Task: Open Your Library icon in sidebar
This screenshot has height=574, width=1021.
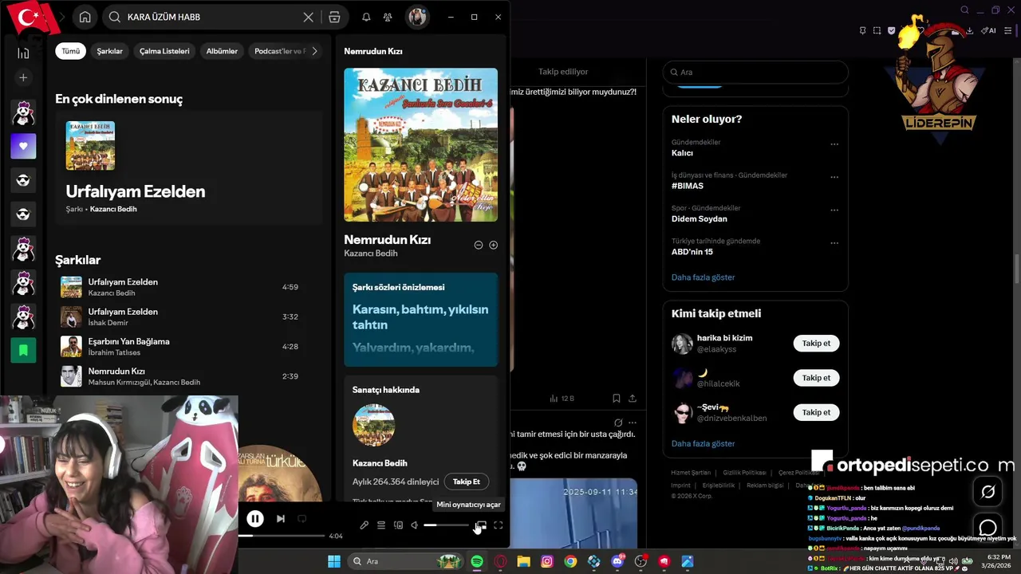Action: [x=23, y=53]
